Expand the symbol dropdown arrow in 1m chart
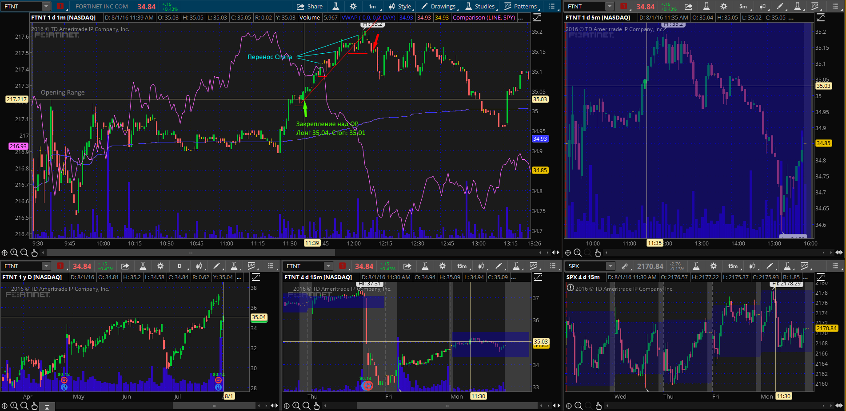Screen dimensions: 846x411 tap(46, 6)
